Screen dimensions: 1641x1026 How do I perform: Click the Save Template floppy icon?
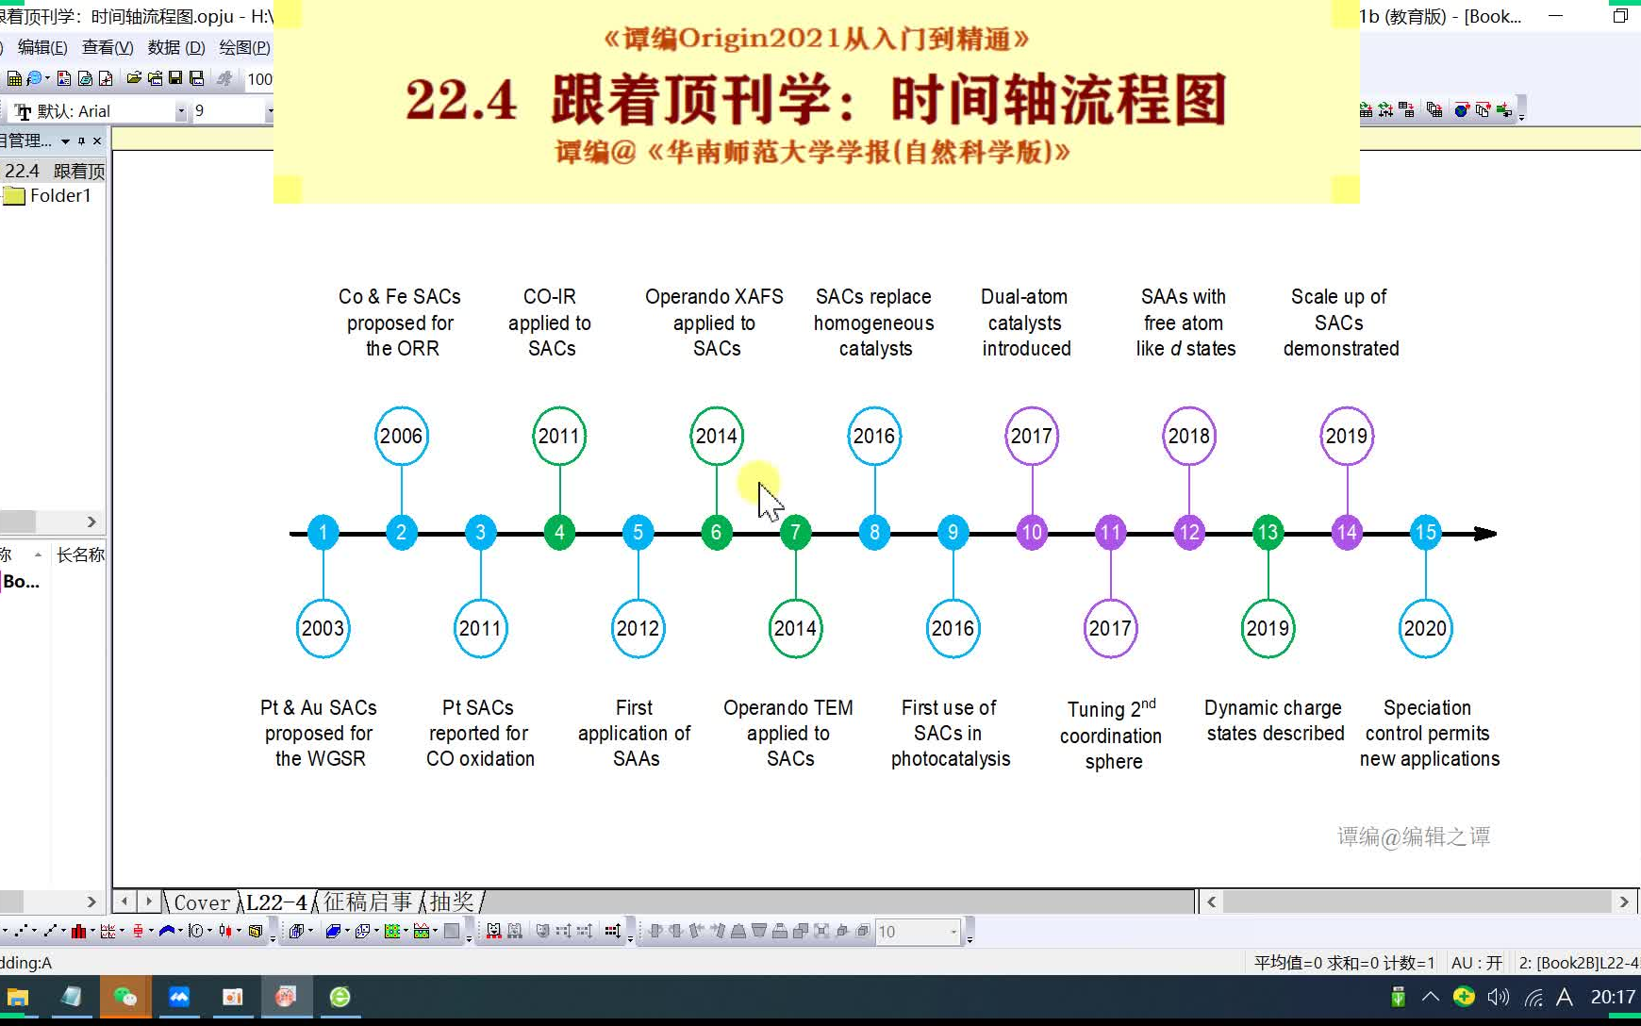(196, 78)
